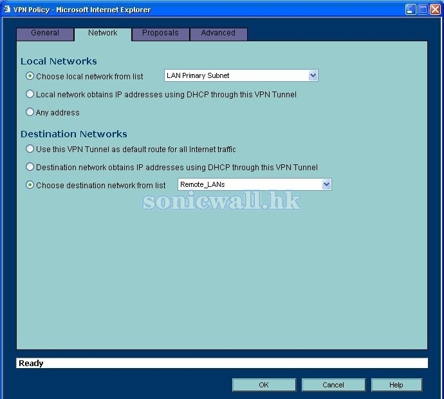Select 'Choose destination network from list' radio
Viewport: 444px width, 399px height.
point(30,185)
